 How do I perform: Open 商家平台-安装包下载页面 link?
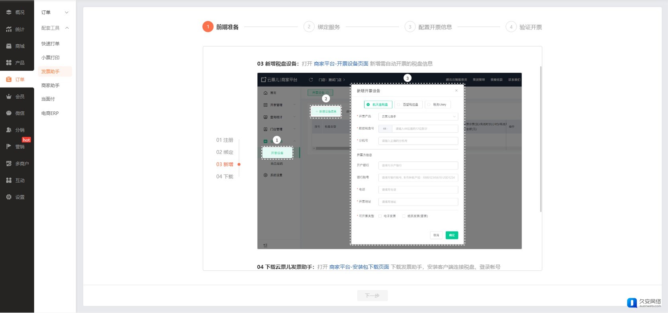pyautogui.click(x=359, y=267)
